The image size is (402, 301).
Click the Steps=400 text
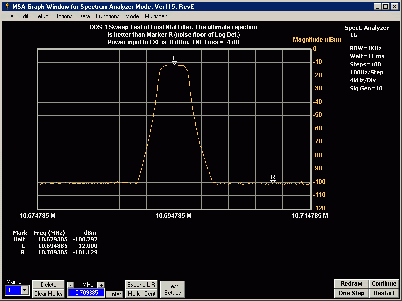[x=365, y=64]
